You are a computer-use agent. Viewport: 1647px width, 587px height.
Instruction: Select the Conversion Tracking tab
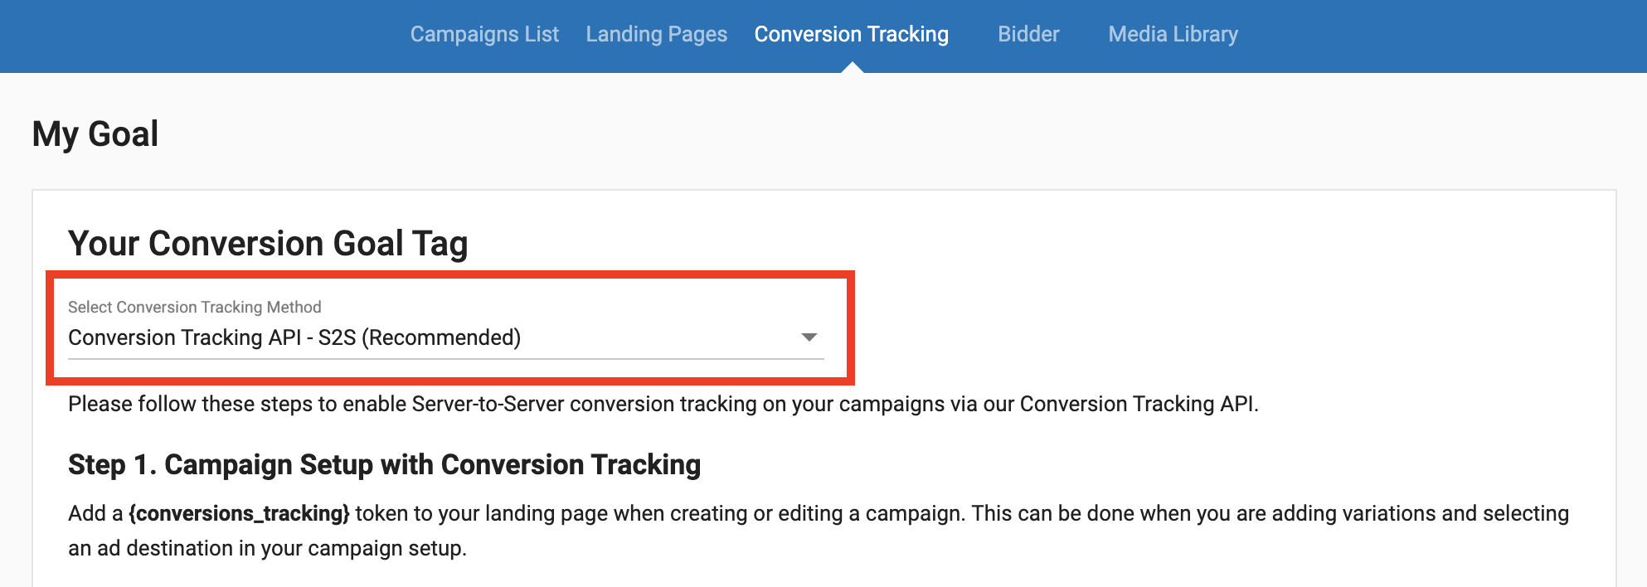coord(851,35)
